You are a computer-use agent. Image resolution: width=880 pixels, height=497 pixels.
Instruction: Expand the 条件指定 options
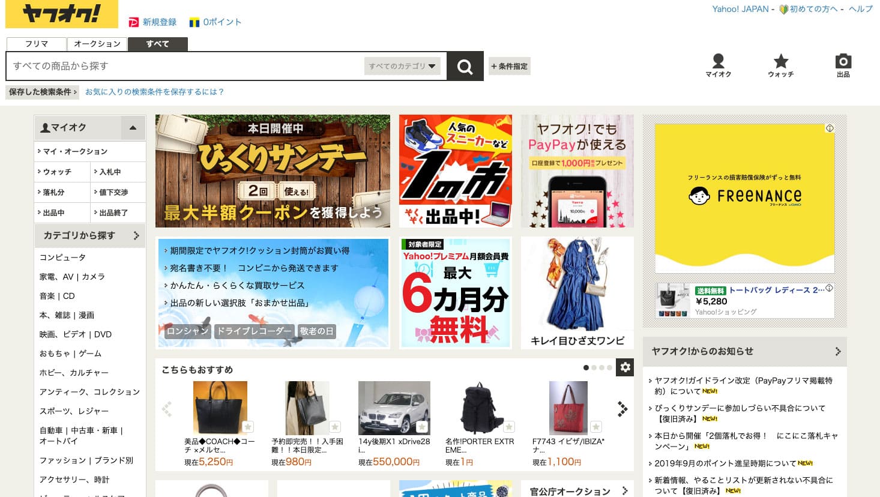click(510, 66)
